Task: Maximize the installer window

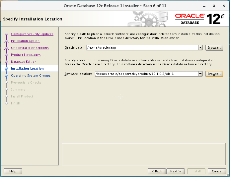Action: click(x=214, y=6)
